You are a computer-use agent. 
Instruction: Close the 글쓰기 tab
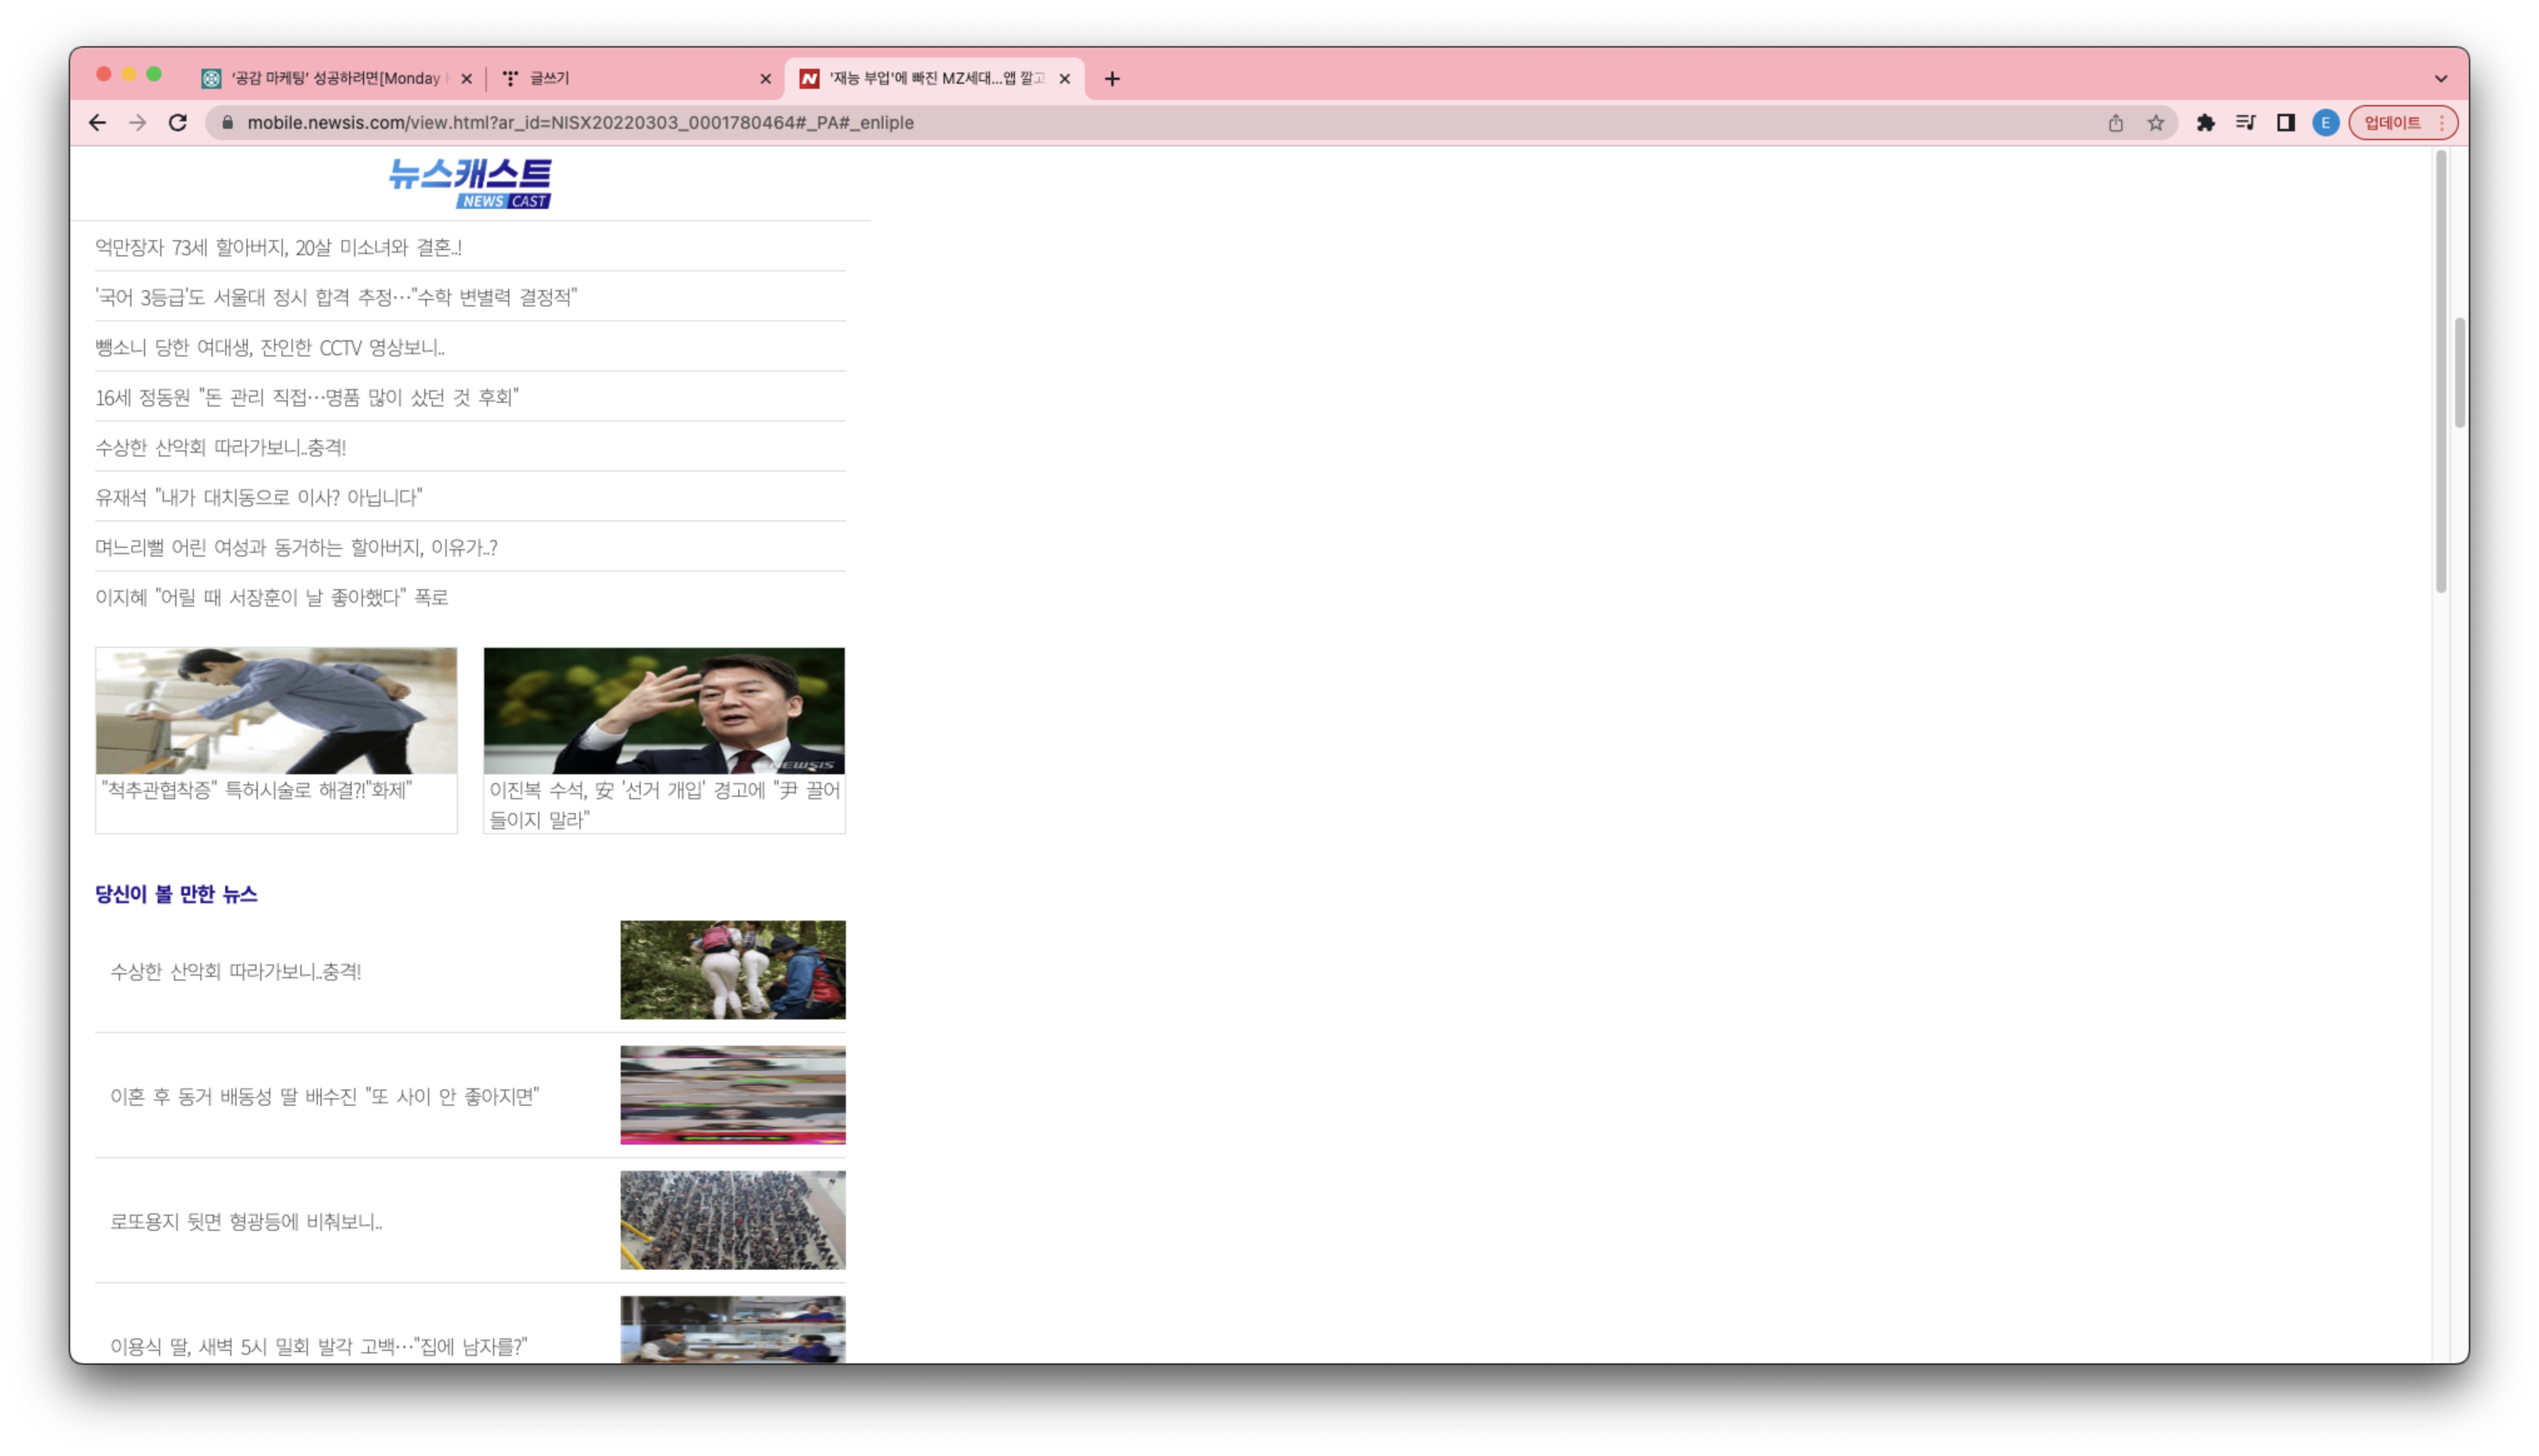click(765, 78)
